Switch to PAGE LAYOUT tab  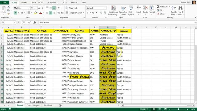click(38, 2)
